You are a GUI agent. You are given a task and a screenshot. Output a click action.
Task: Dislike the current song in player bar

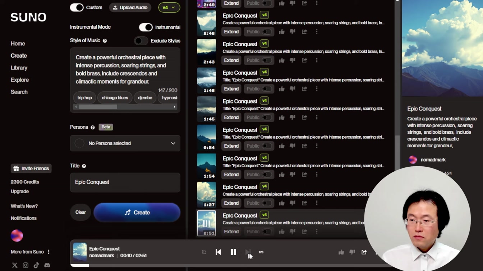point(352,252)
